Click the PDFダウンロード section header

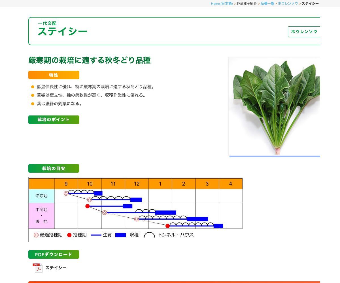coord(54,254)
